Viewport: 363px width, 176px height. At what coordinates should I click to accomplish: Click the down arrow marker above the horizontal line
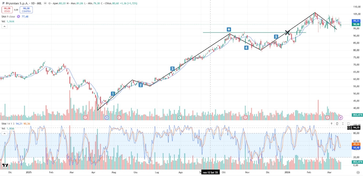tap(229, 29)
